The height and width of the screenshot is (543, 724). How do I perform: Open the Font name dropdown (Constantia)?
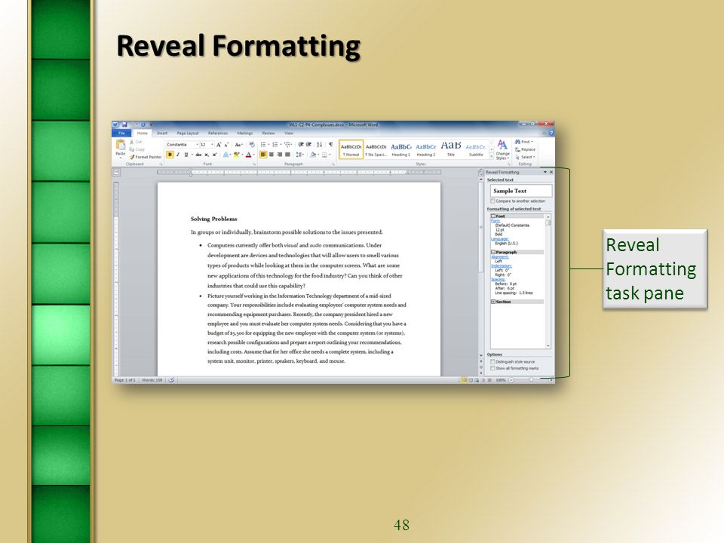[197, 145]
